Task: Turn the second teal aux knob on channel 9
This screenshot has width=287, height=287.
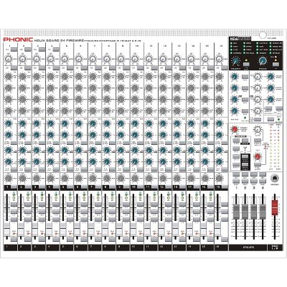Action: [x=121, y=134]
